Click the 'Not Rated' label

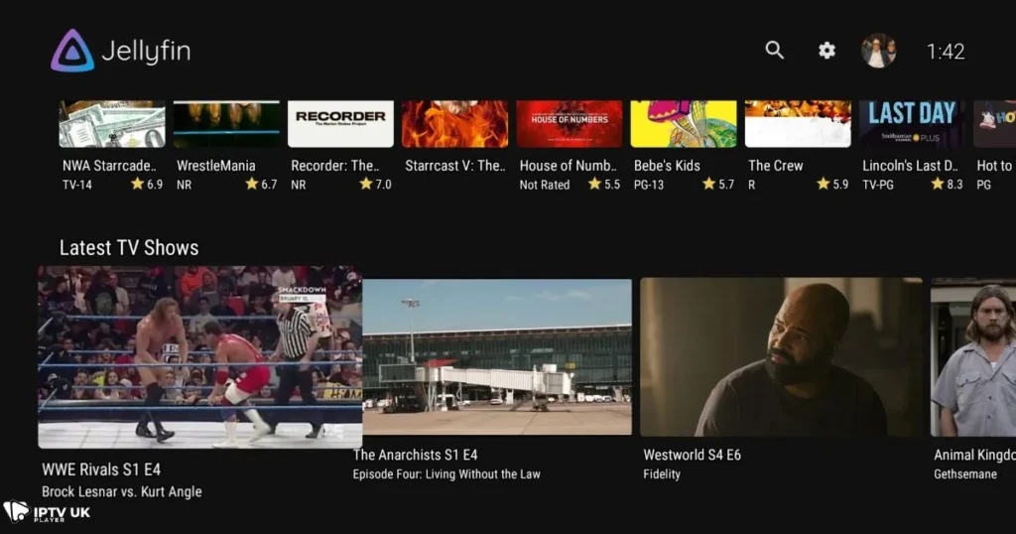pos(545,185)
